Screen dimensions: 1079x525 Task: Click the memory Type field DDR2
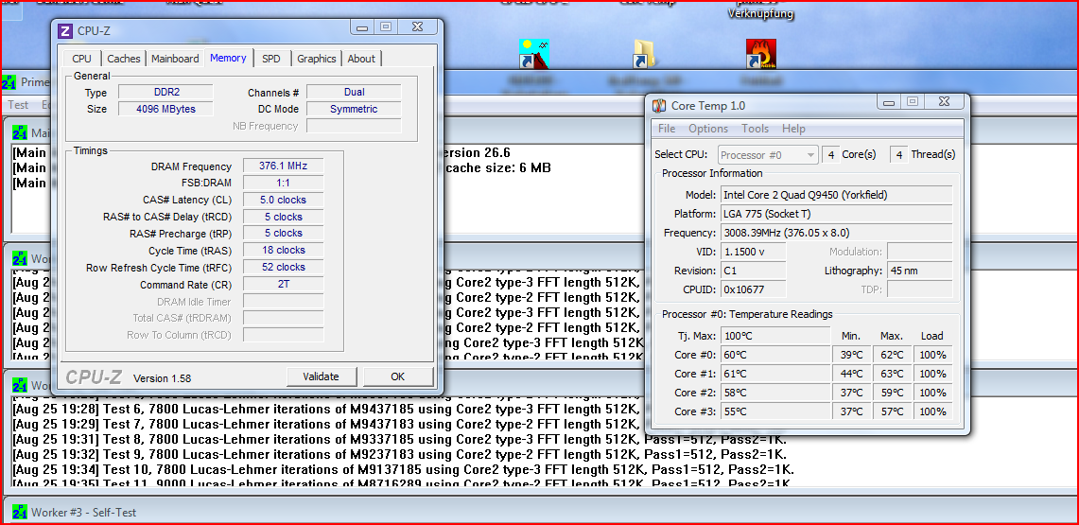[x=165, y=92]
